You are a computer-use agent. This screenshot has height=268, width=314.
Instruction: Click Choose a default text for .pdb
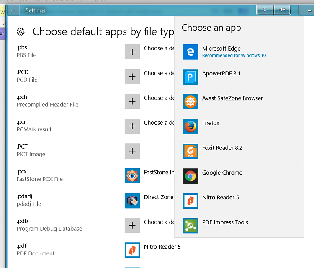159,222
